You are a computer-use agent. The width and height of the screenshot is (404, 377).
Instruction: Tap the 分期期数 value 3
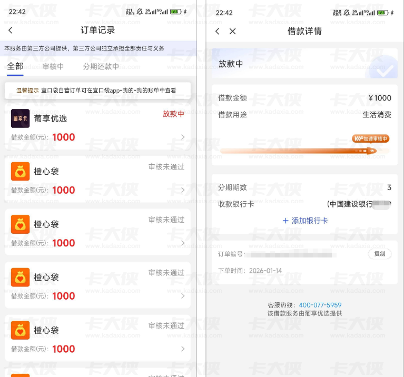tap(389, 187)
